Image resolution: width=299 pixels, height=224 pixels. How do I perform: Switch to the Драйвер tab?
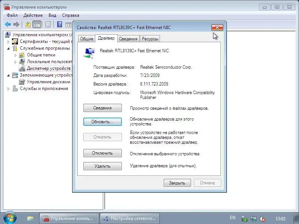tap(106, 38)
